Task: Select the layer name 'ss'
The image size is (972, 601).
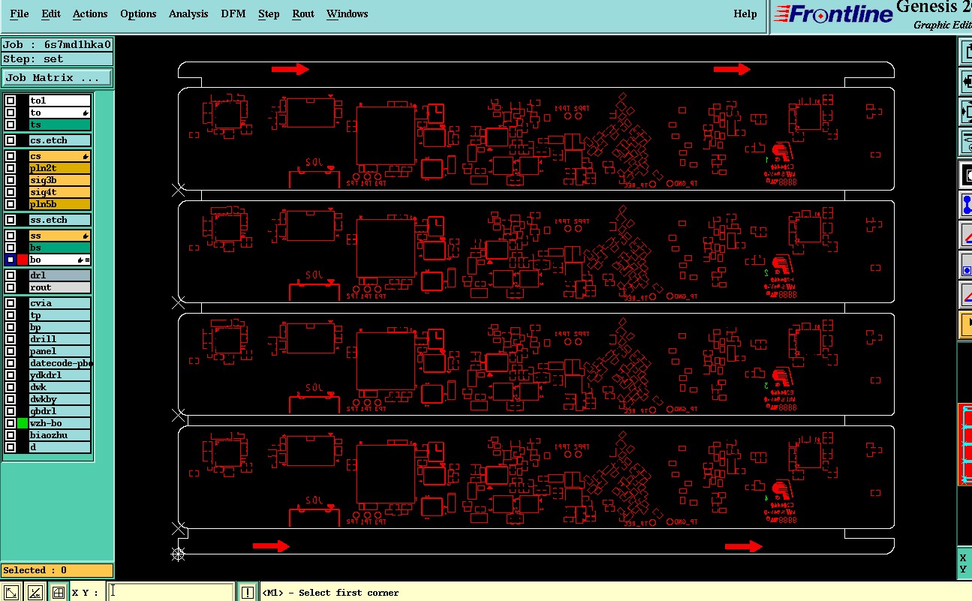Action: [x=59, y=236]
